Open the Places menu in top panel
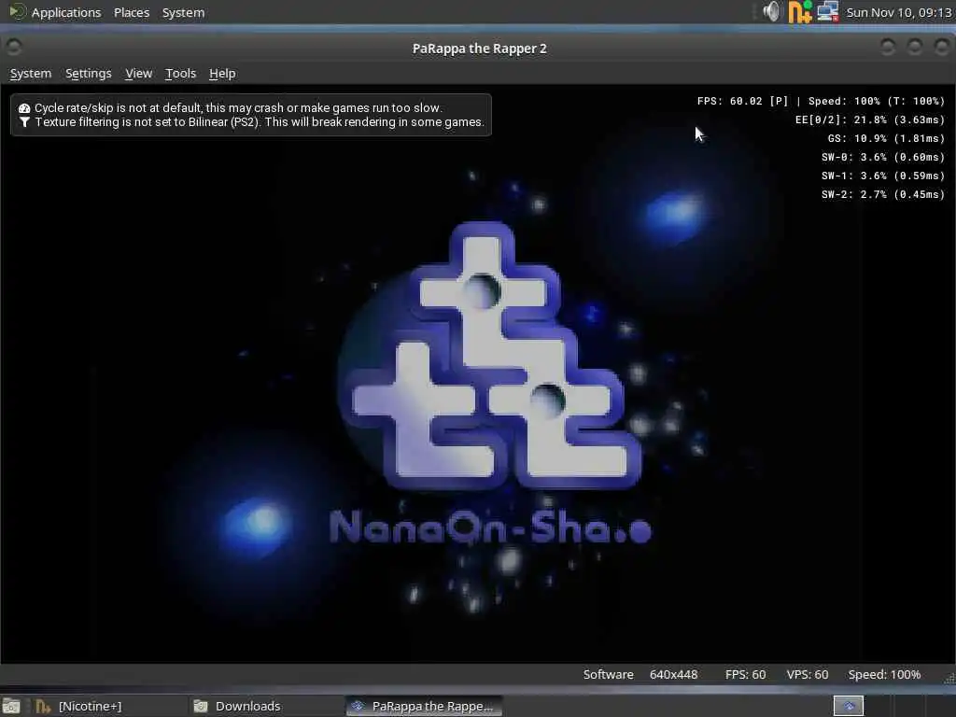Image resolution: width=956 pixels, height=717 pixels. [131, 12]
